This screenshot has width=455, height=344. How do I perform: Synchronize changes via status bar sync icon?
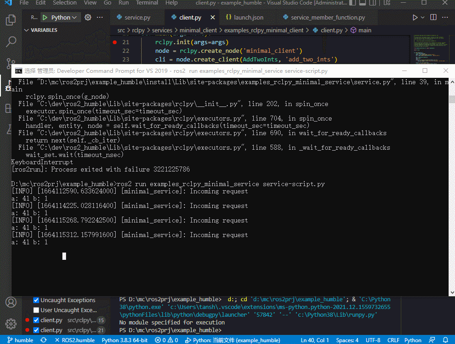[x=44, y=340]
